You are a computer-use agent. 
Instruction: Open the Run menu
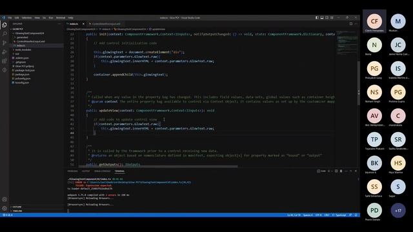(x=51, y=17)
